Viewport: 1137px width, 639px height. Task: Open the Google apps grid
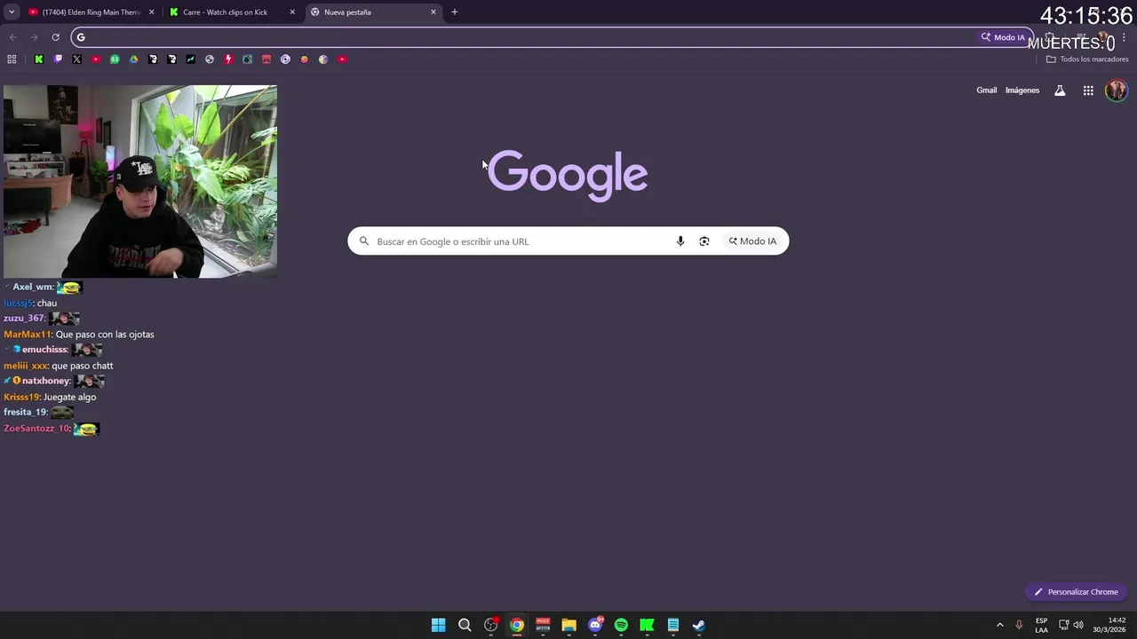1088,91
